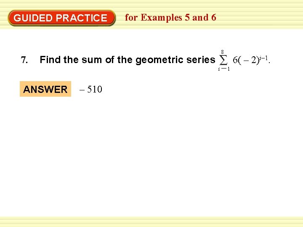Click the GUIDED PRACTICE badge

[61, 18]
